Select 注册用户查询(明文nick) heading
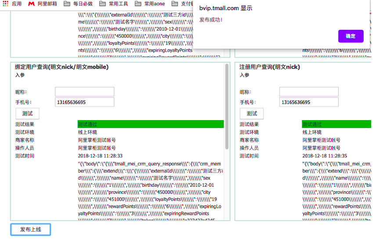 [270, 67]
